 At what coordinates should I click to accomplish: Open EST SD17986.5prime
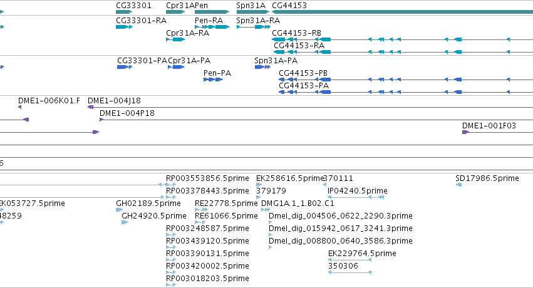pyautogui.click(x=458, y=185)
